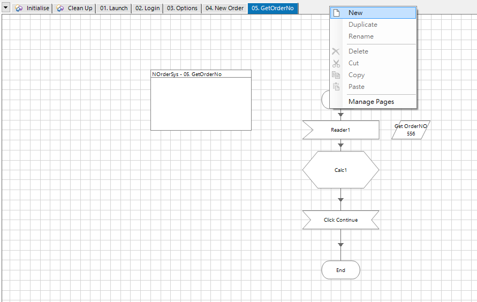Open the page list dropdown arrow

tap(5, 7)
